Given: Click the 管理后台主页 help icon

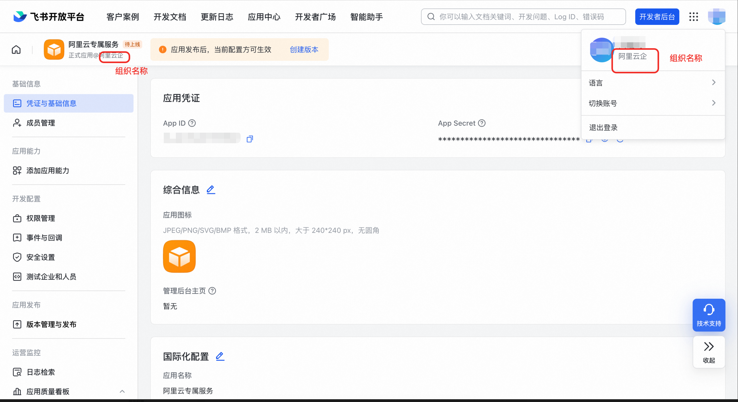Looking at the screenshot, I should [212, 291].
